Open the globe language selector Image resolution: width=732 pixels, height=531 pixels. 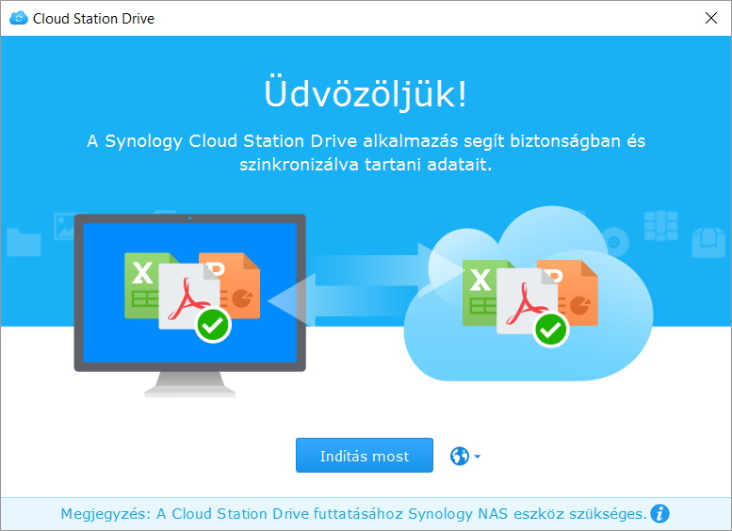click(x=460, y=457)
